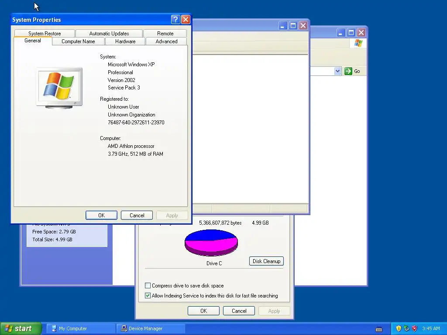447x335 pixels.
Task: Click the network connection tray icon
Action: 406,328
